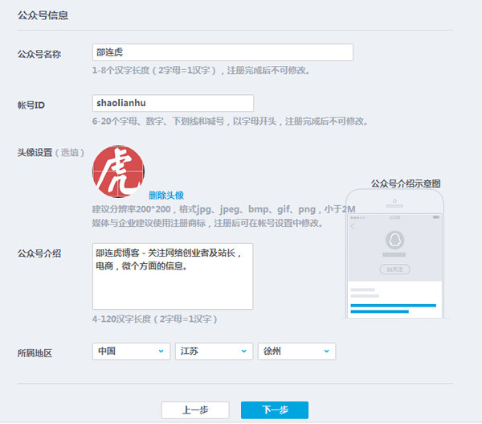The image size is (482, 424).
Task: Open the 江苏 province dropdown
Action: 214,352
